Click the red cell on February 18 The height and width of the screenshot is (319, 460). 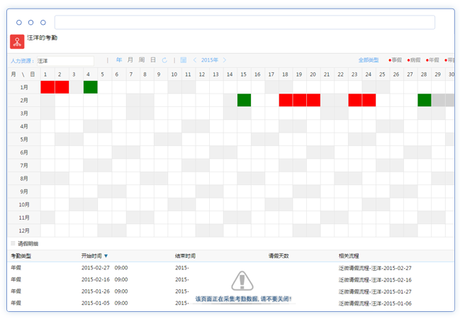tap(286, 101)
